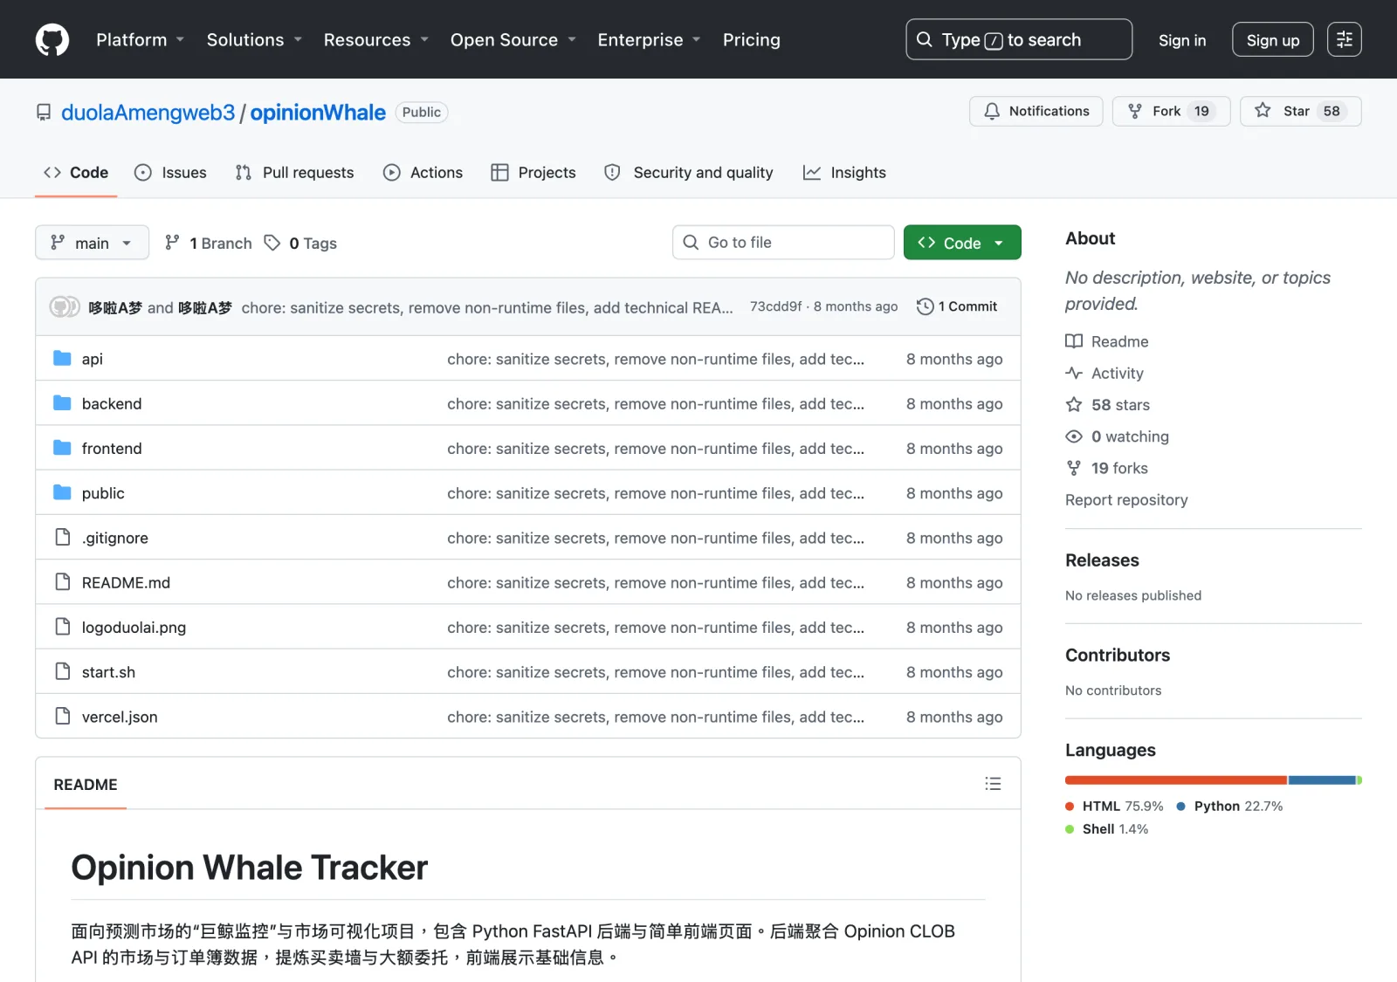Open the Projects tab

pyautogui.click(x=533, y=172)
